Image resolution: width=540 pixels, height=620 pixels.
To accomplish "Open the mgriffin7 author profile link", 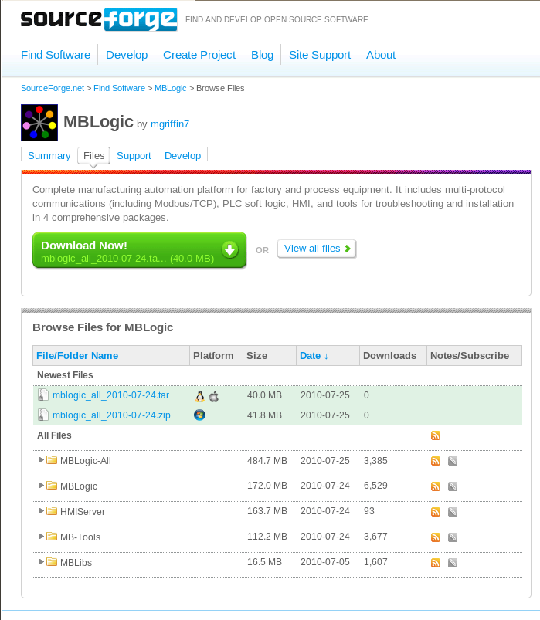I will tap(170, 124).
